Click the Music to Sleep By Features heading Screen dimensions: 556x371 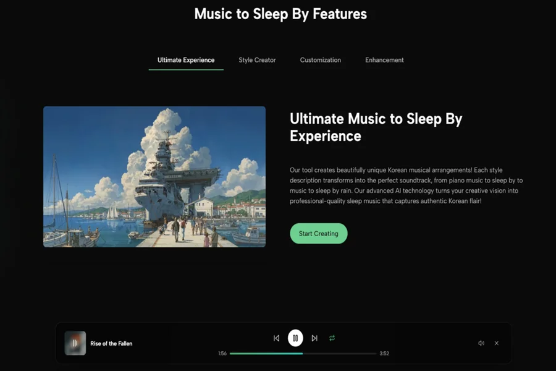coord(280,14)
